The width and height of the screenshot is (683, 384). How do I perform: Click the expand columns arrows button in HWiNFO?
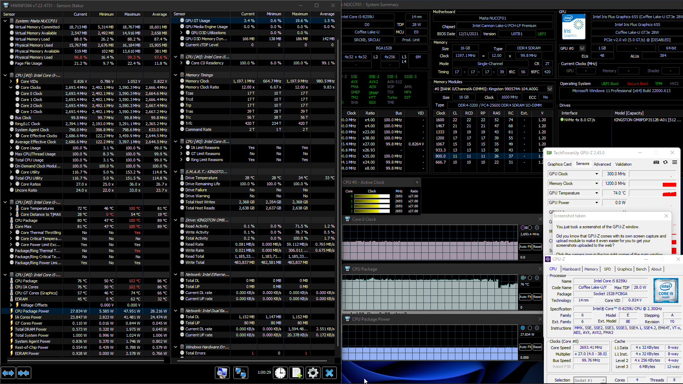pos(8,373)
